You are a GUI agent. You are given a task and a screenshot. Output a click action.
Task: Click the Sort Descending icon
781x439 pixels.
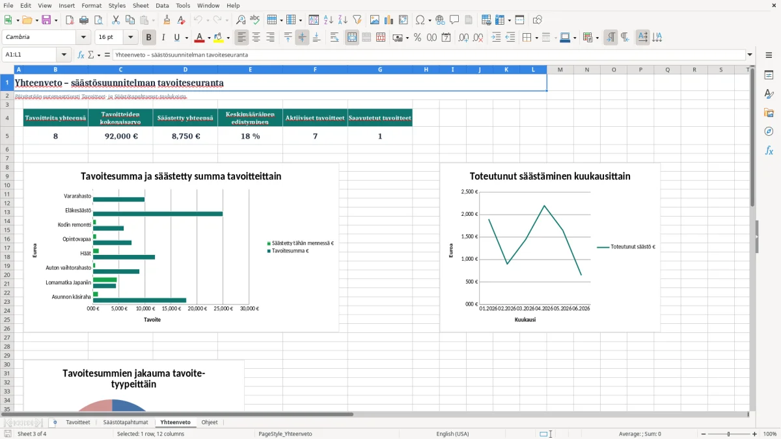point(343,20)
